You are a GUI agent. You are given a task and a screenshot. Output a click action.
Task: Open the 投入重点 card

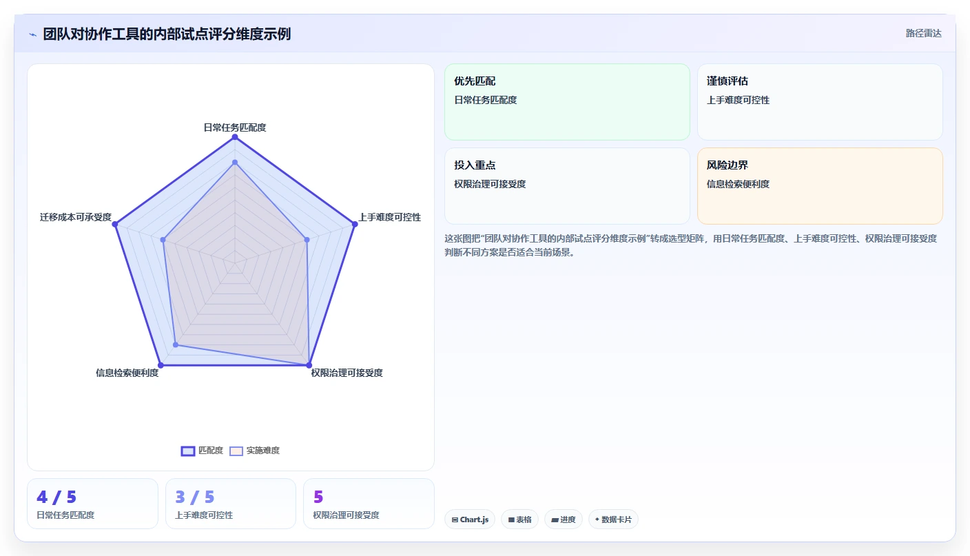click(567, 186)
